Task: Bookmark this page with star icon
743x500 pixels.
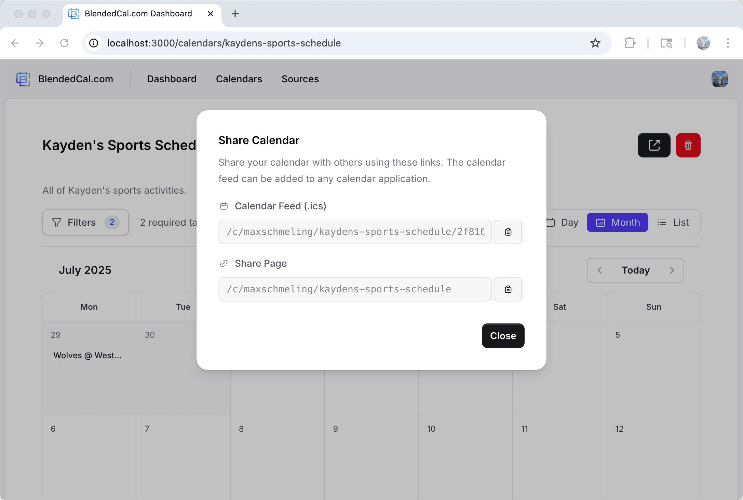Action: coord(595,43)
